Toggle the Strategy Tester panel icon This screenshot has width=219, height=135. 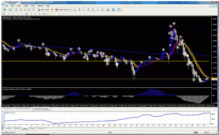click(34, 10)
